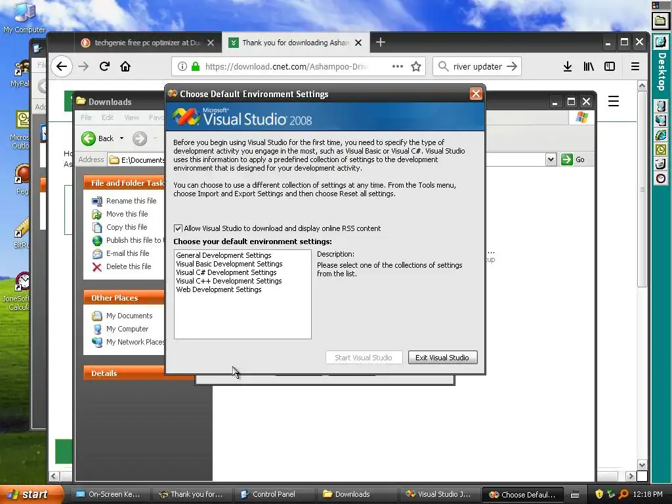672x504 pixels.
Task: Click the Firefox vertical scrollbar up arrow
Action: (642, 86)
